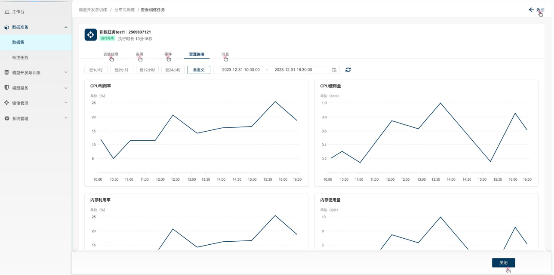Click the training task logo icon

click(91, 35)
